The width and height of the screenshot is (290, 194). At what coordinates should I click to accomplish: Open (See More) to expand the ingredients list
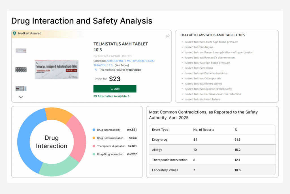(122, 65)
